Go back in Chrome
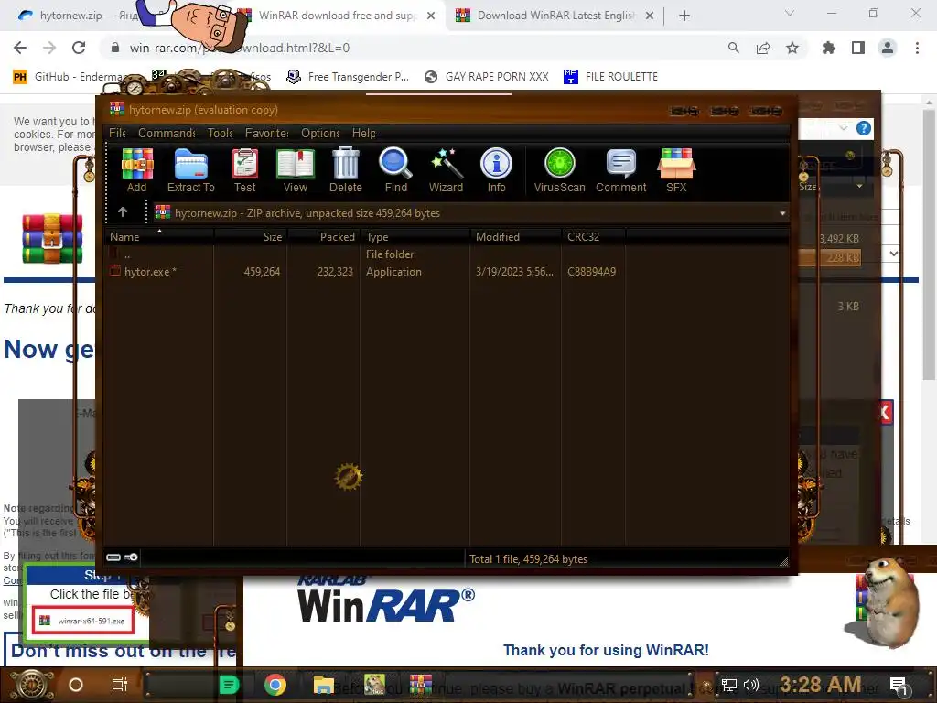 [x=20, y=48]
